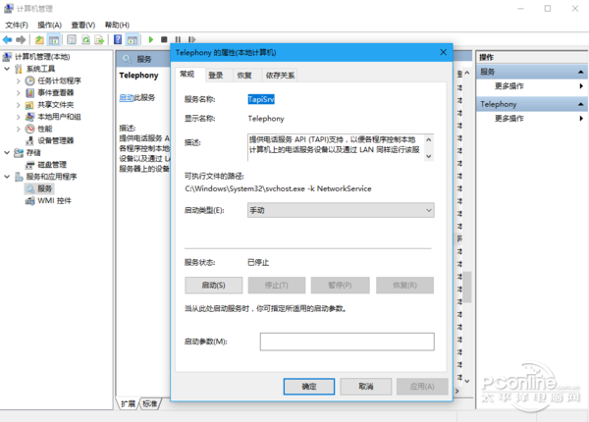Expand the 本地用户和组 node arrow
Image resolution: width=589 pixels, height=422 pixels.
tap(18, 117)
